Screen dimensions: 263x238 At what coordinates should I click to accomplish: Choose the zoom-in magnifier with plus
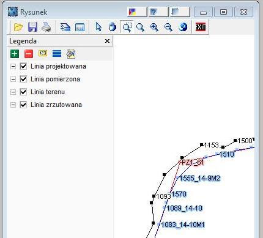(154, 27)
